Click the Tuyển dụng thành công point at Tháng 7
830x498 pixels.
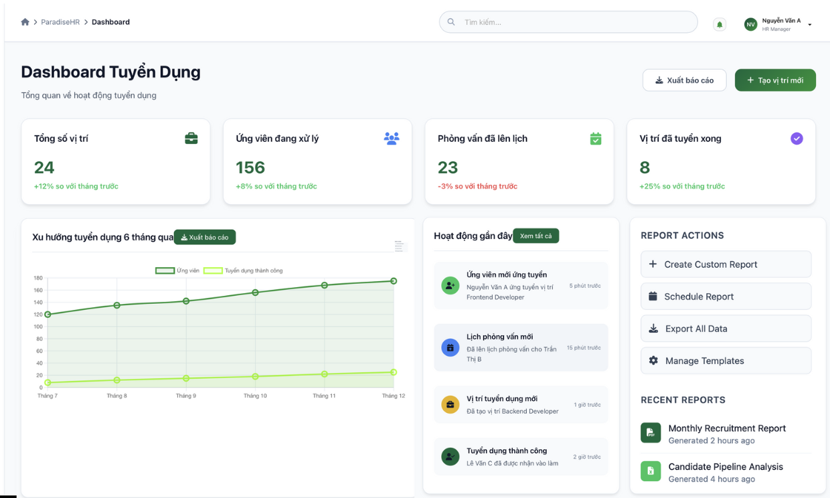coord(48,383)
